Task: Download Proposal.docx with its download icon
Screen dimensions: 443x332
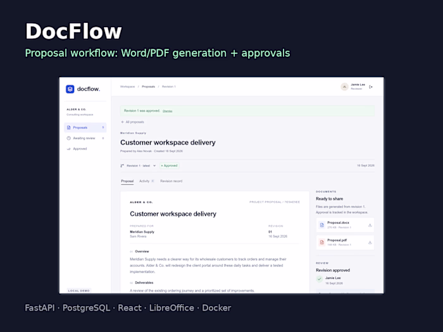Action: coord(370,225)
